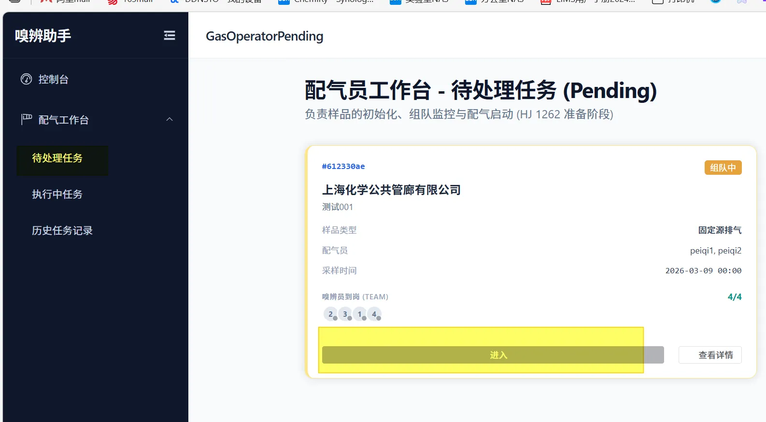Viewport: 766px width, 422px height.
Task: Click the 采样时间 field label
Action: point(339,271)
